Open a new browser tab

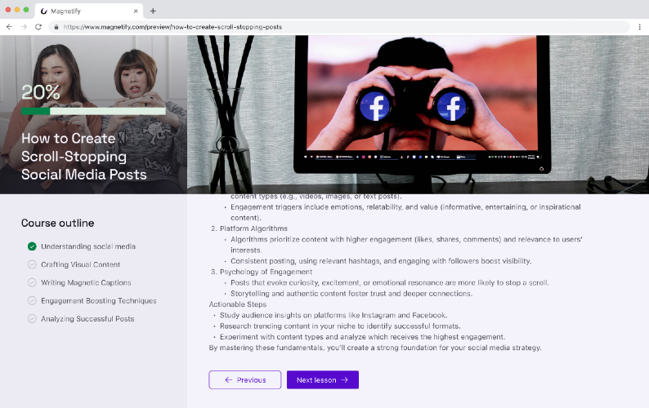click(153, 11)
